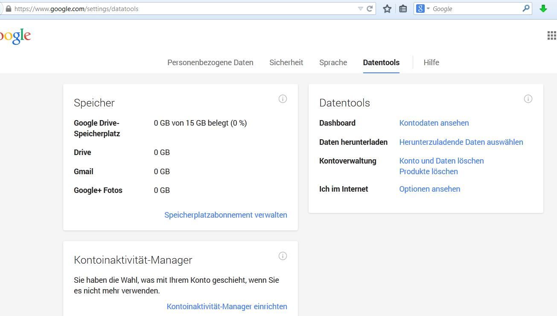Click the Google Drive-Speicherplatz label
Screen dimensions: 557x316
point(97,128)
